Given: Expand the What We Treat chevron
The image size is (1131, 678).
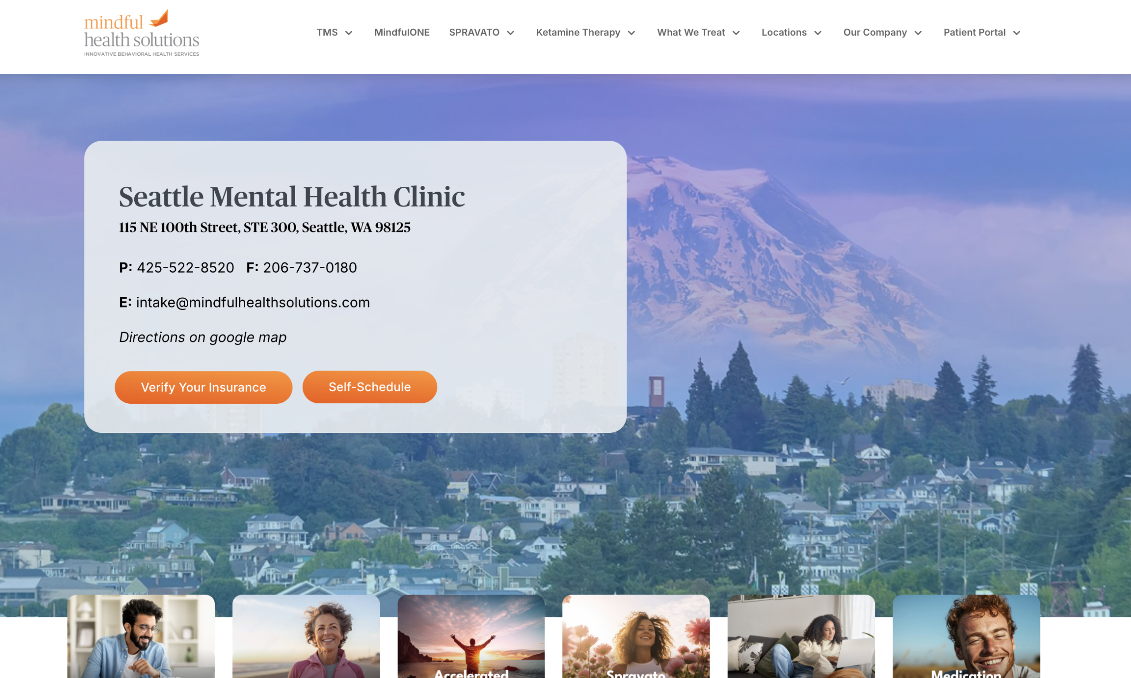Looking at the screenshot, I should tap(736, 33).
